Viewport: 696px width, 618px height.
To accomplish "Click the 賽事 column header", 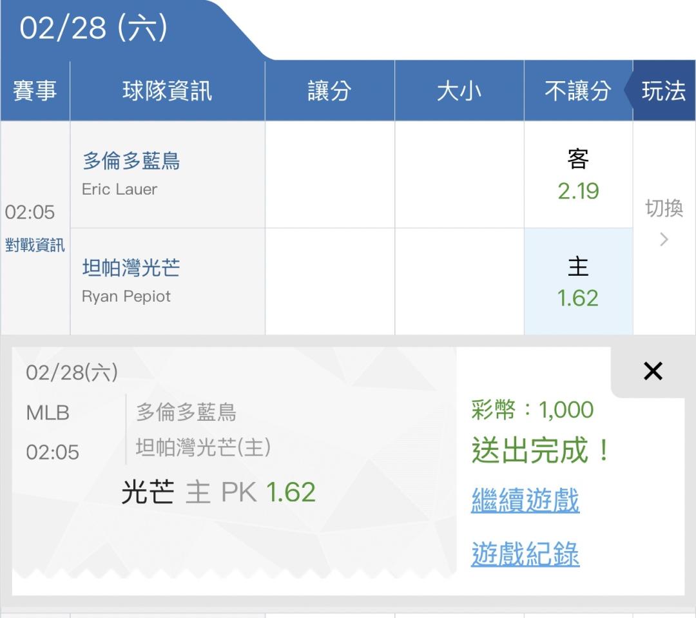I will (35, 91).
